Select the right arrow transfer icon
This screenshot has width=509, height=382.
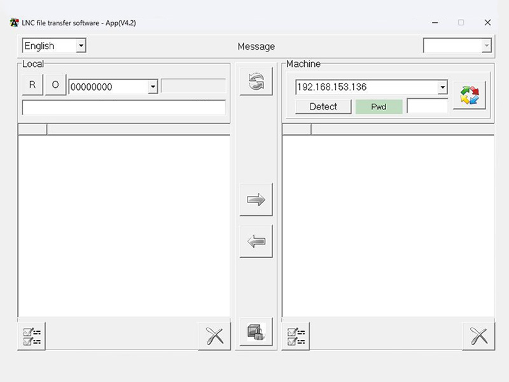256,199
